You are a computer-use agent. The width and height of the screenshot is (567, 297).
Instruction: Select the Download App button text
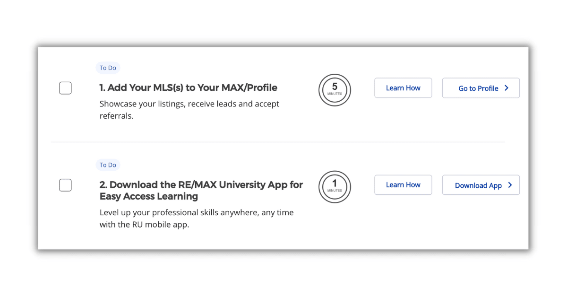478,185
